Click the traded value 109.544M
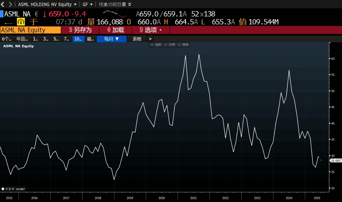Viewport: 342px width, 202px height. 263,22
